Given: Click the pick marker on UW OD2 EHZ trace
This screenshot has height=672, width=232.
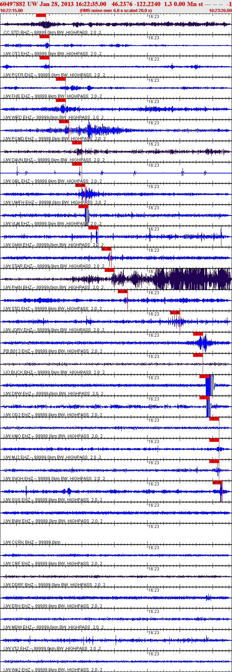Looking at the screenshot, I should [204, 398].
